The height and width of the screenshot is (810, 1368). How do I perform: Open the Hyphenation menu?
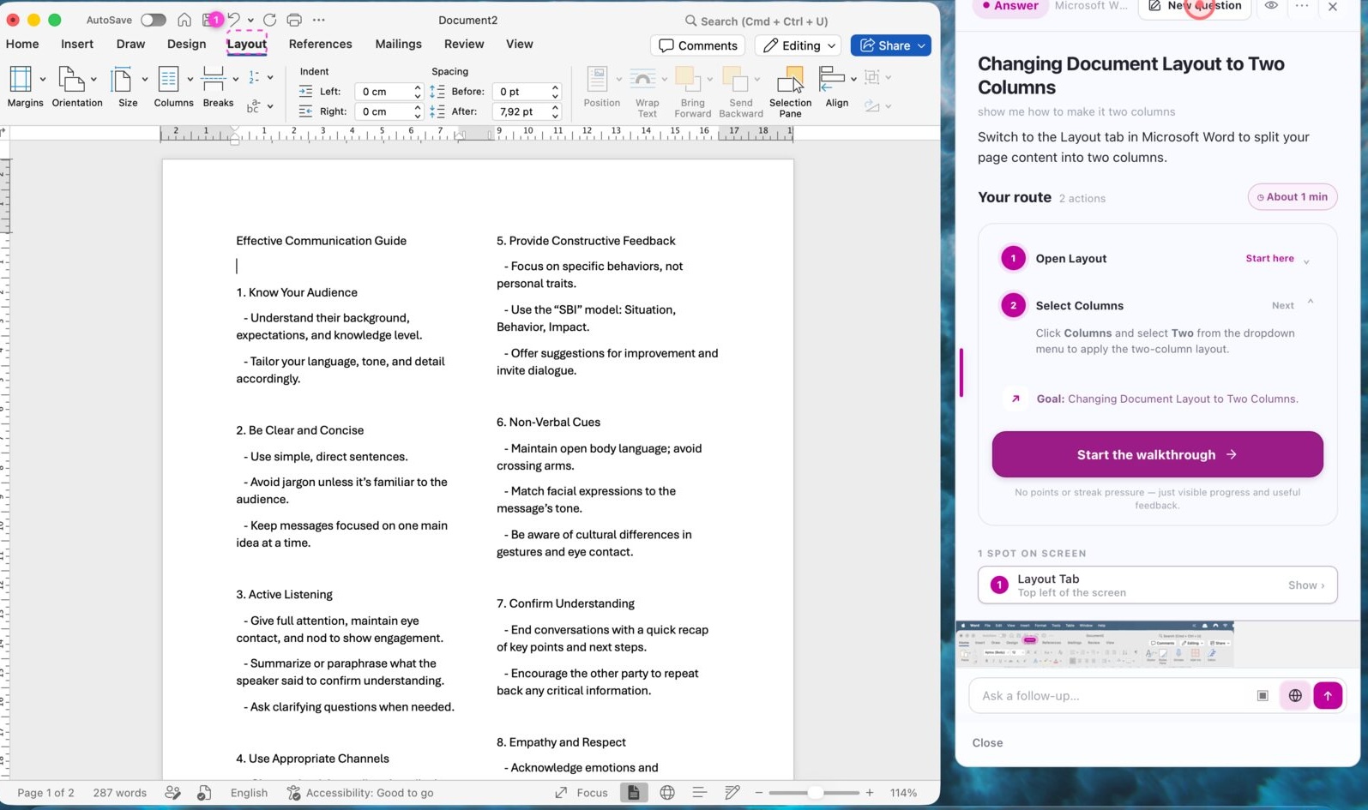260,106
